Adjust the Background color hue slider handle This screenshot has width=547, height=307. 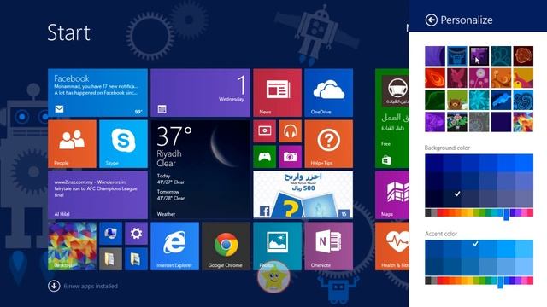pos(506,214)
